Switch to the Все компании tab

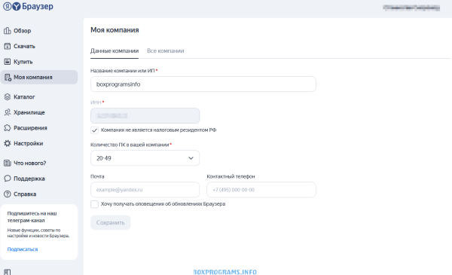pyautogui.click(x=166, y=50)
